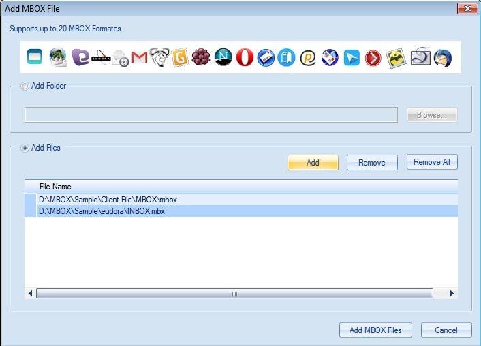Click the light blue Postbox icon
This screenshot has height=346, width=481.
pos(286,57)
